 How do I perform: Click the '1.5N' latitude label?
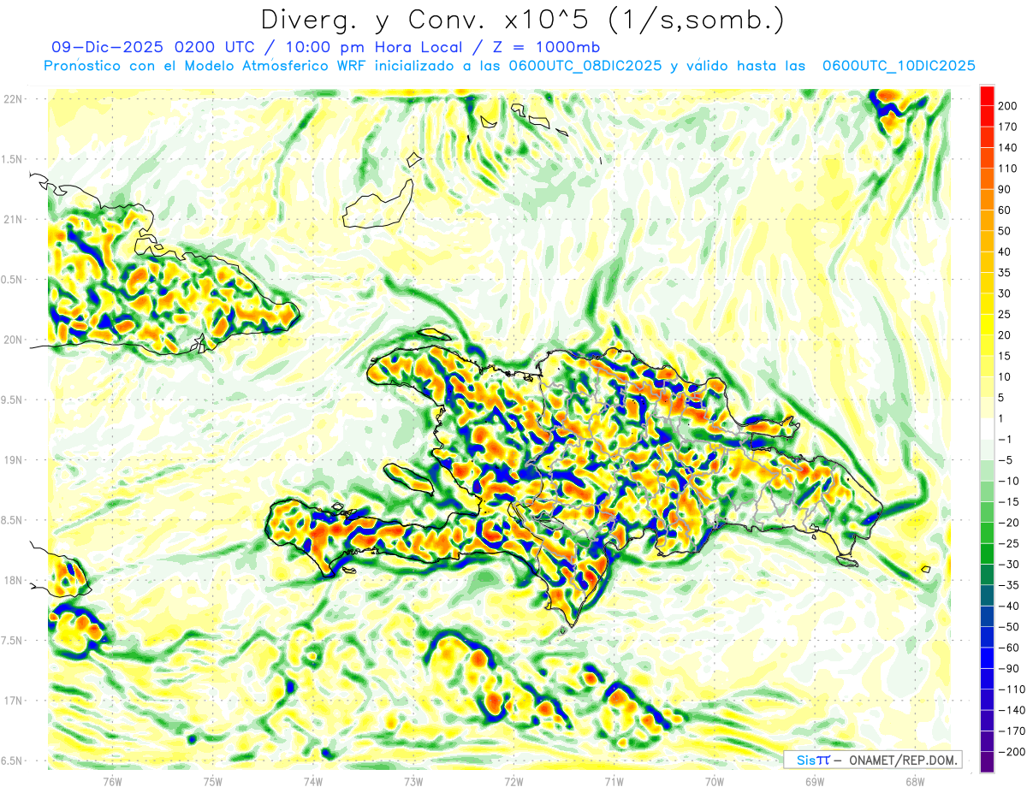[13, 159]
